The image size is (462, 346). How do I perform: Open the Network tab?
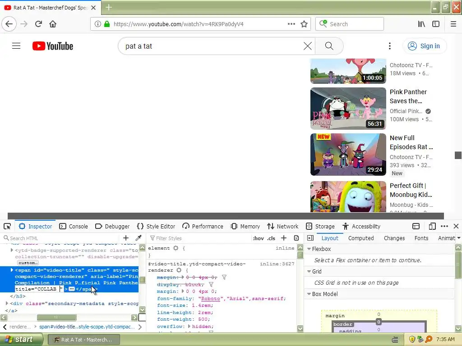283,226
